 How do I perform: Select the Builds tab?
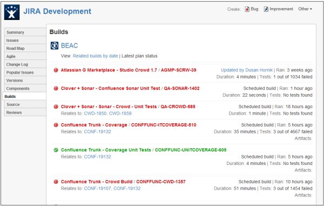pyautogui.click(x=24, y=97)
